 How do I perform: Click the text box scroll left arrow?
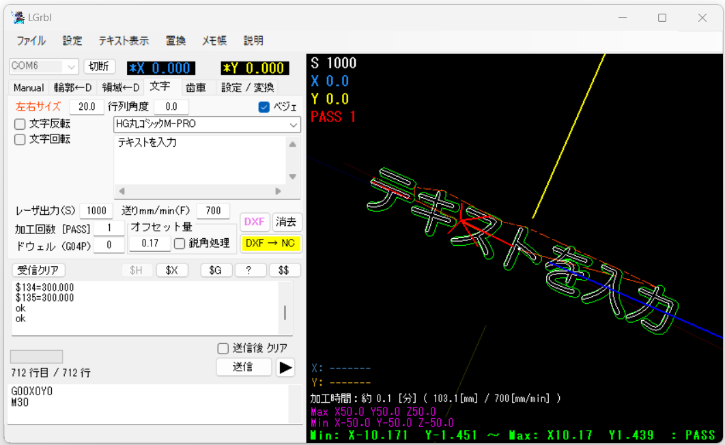point(122,191)
